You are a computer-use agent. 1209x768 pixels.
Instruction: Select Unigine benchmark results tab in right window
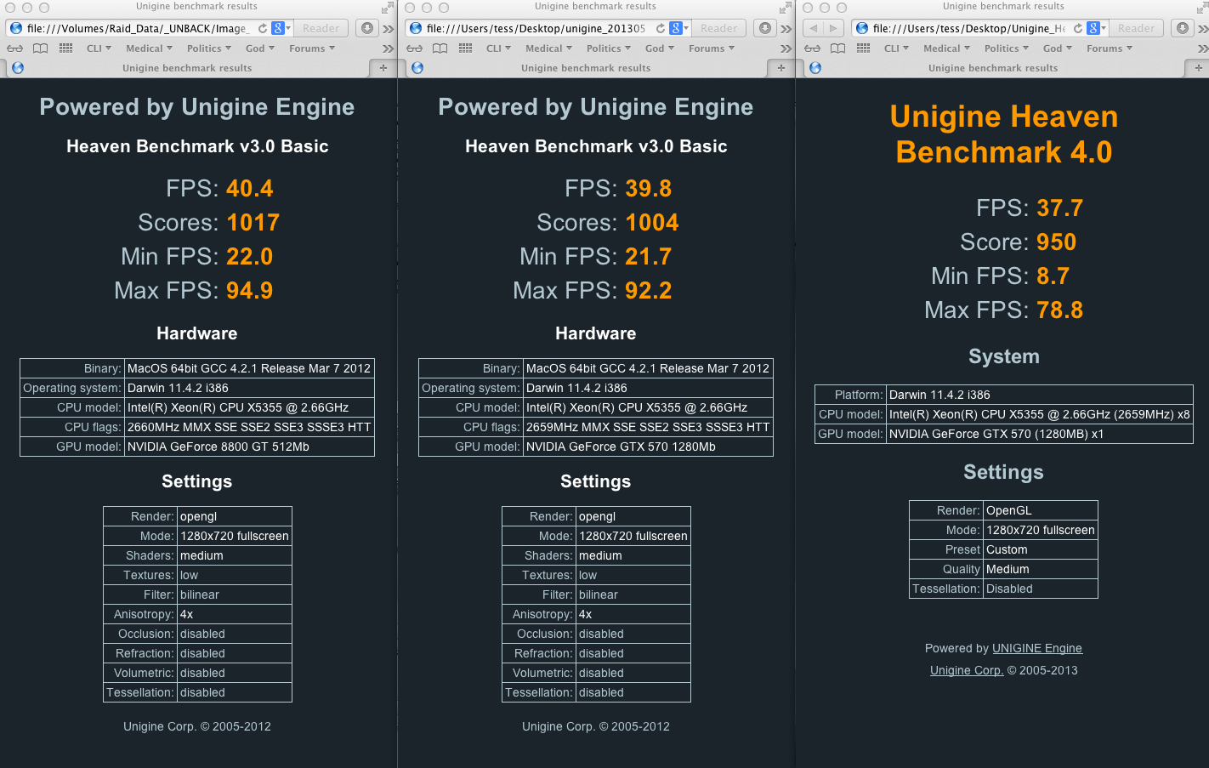pos(993,68)
